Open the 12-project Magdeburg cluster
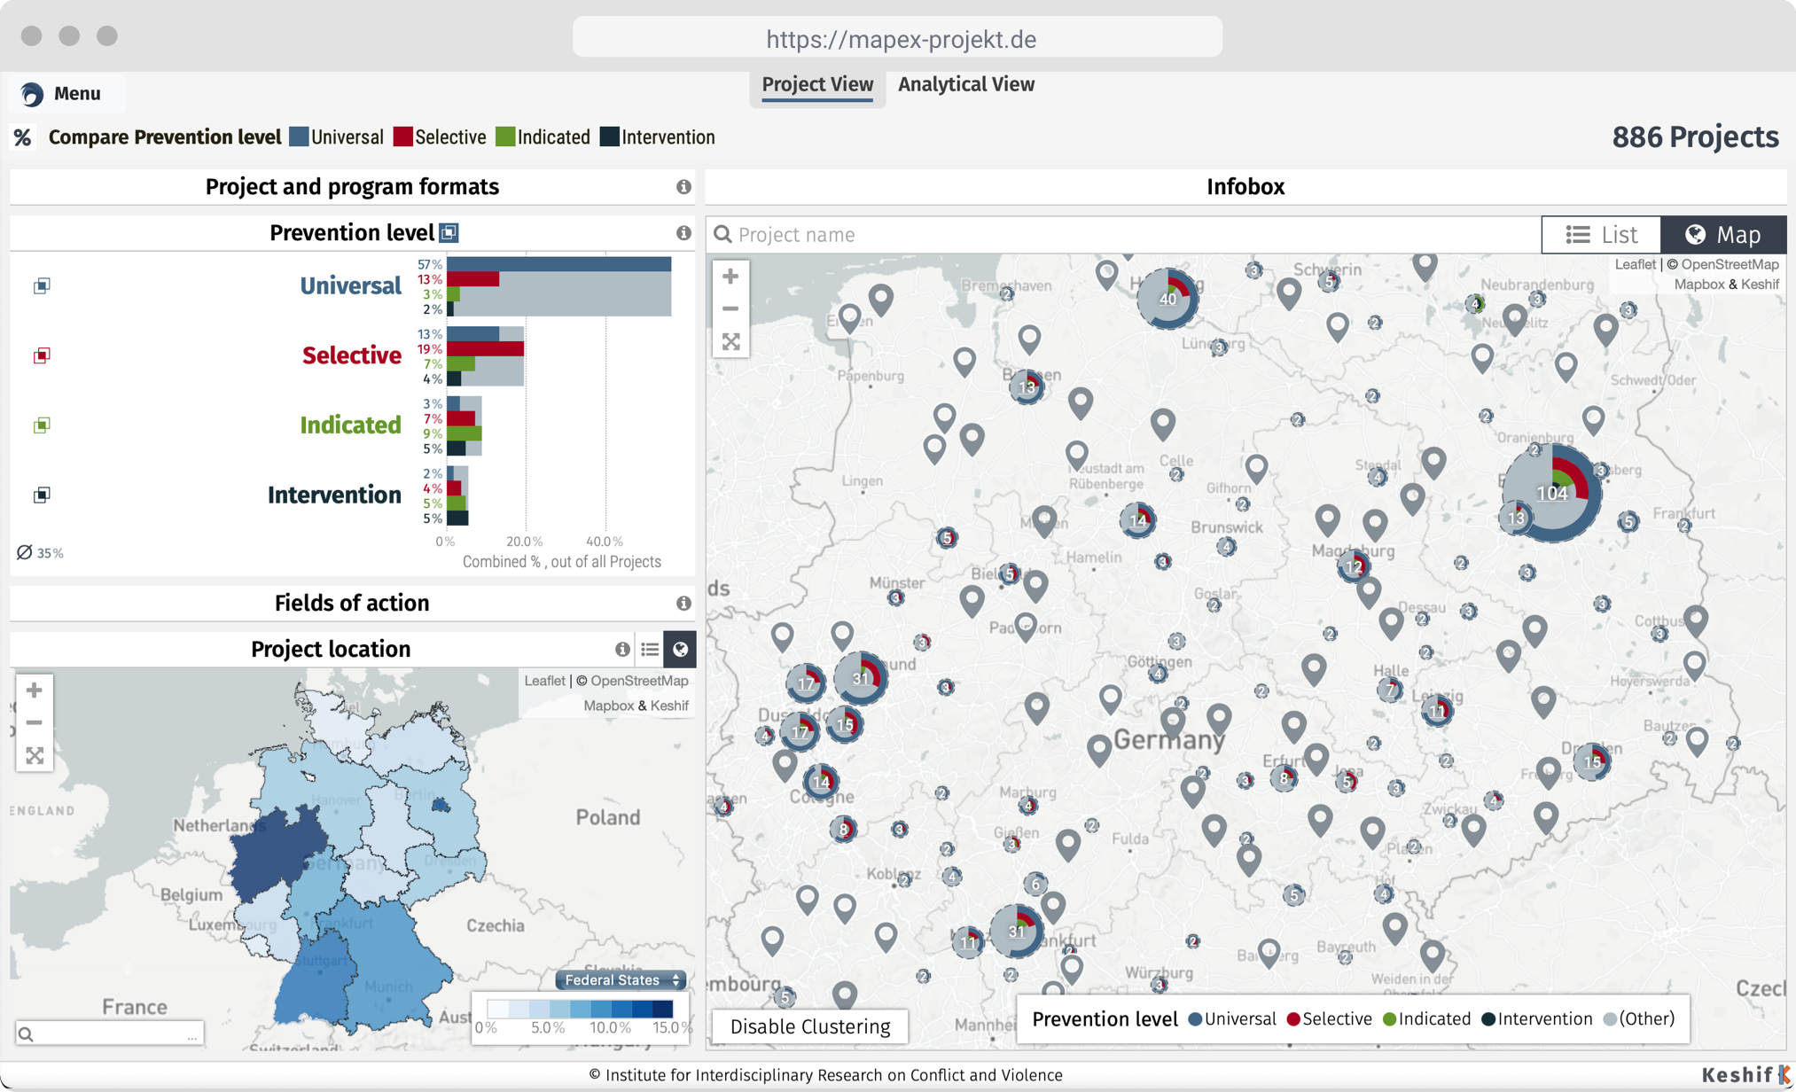 coord(1354,566)
